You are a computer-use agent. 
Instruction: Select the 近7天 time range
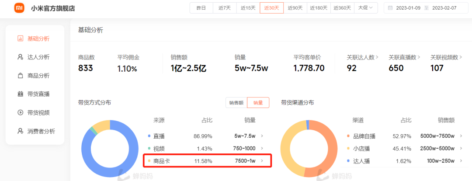pyautogui.click(x=225, y=8)
